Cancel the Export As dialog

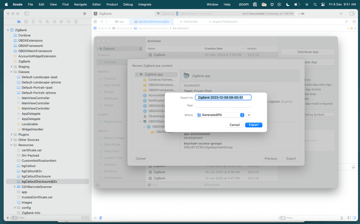(234, 125)
